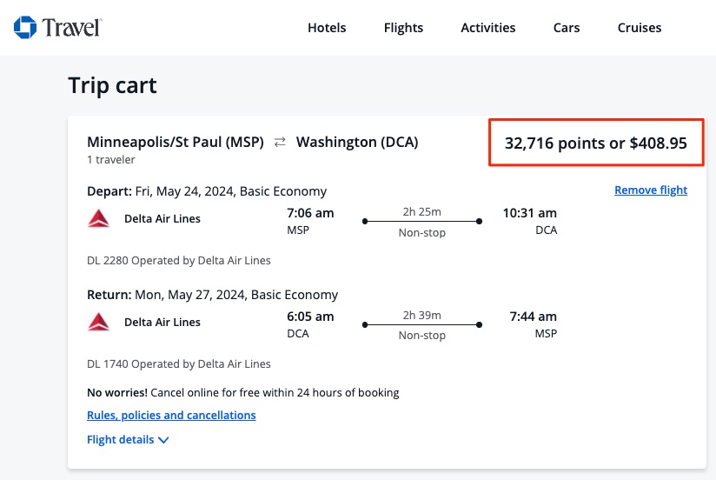The image size is (716, 480).
Task: Click the 7:44 am arrival time
Action: (x=533, y=317)
